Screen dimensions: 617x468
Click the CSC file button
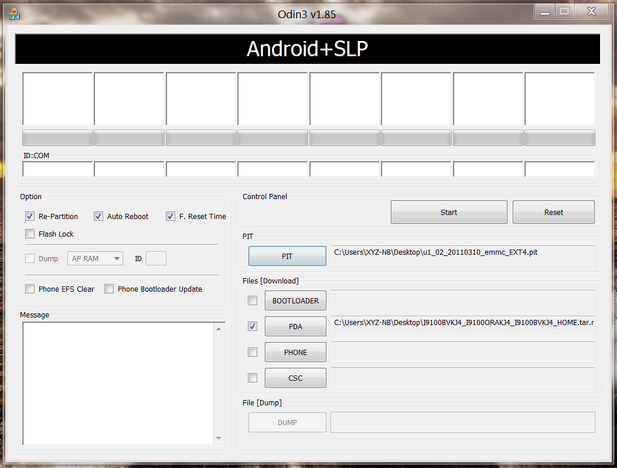click(x=295, y=378)
